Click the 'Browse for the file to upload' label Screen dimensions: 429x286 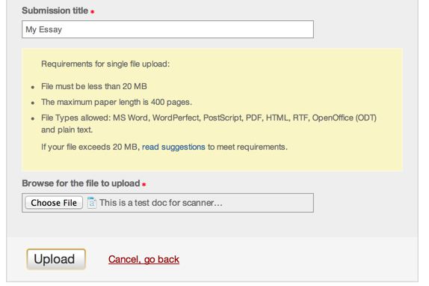click(x=81, y=183)
